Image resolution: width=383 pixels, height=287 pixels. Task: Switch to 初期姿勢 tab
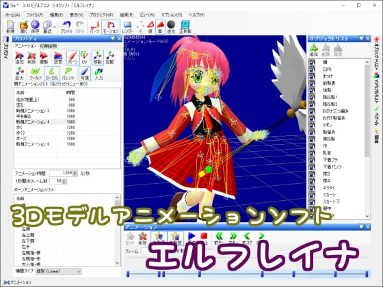(x=49, y=46)
